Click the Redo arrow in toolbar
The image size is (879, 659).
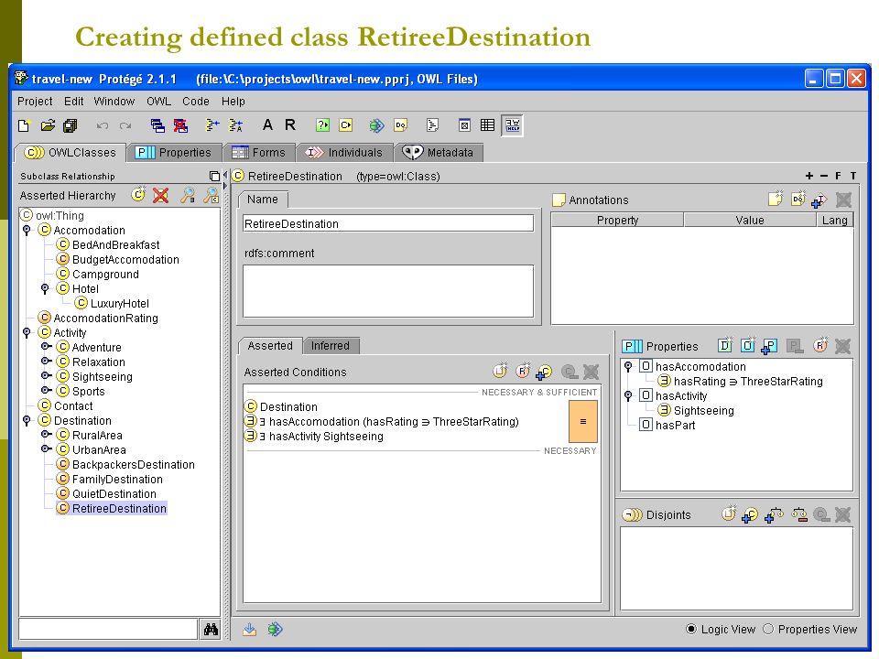point(125,125)
